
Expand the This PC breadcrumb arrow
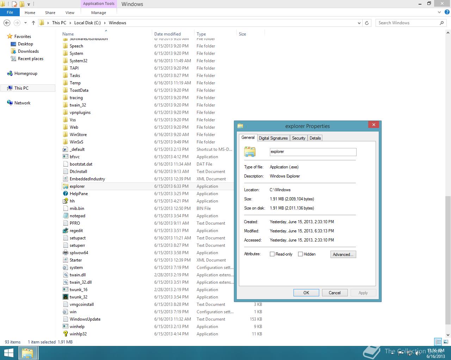point(70,23)
